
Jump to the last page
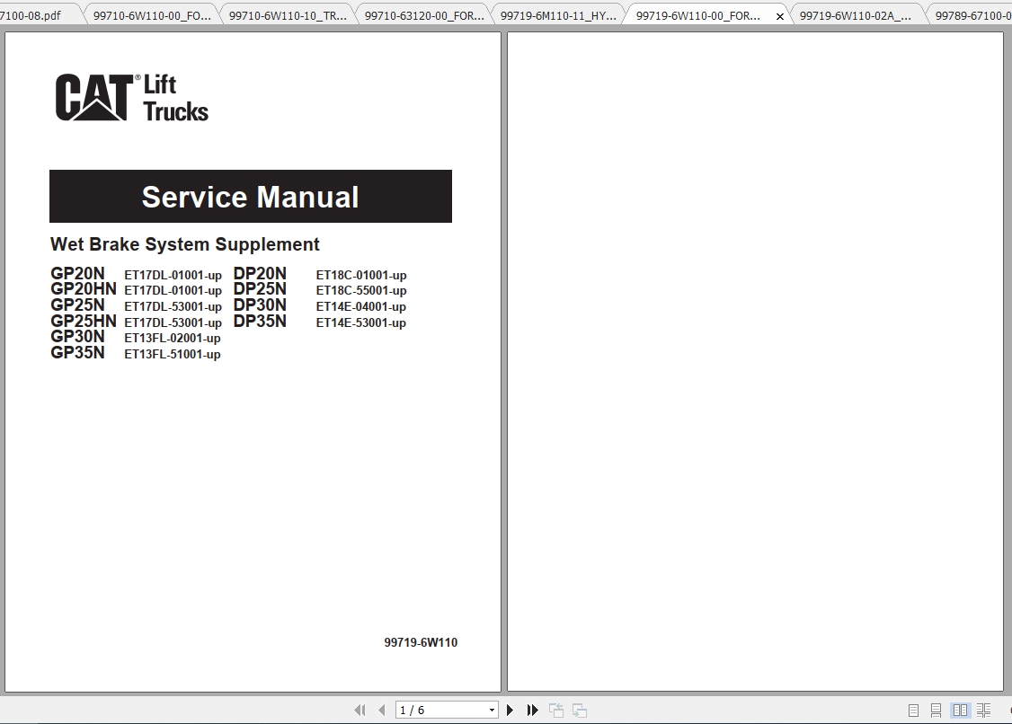pos(532,710)
